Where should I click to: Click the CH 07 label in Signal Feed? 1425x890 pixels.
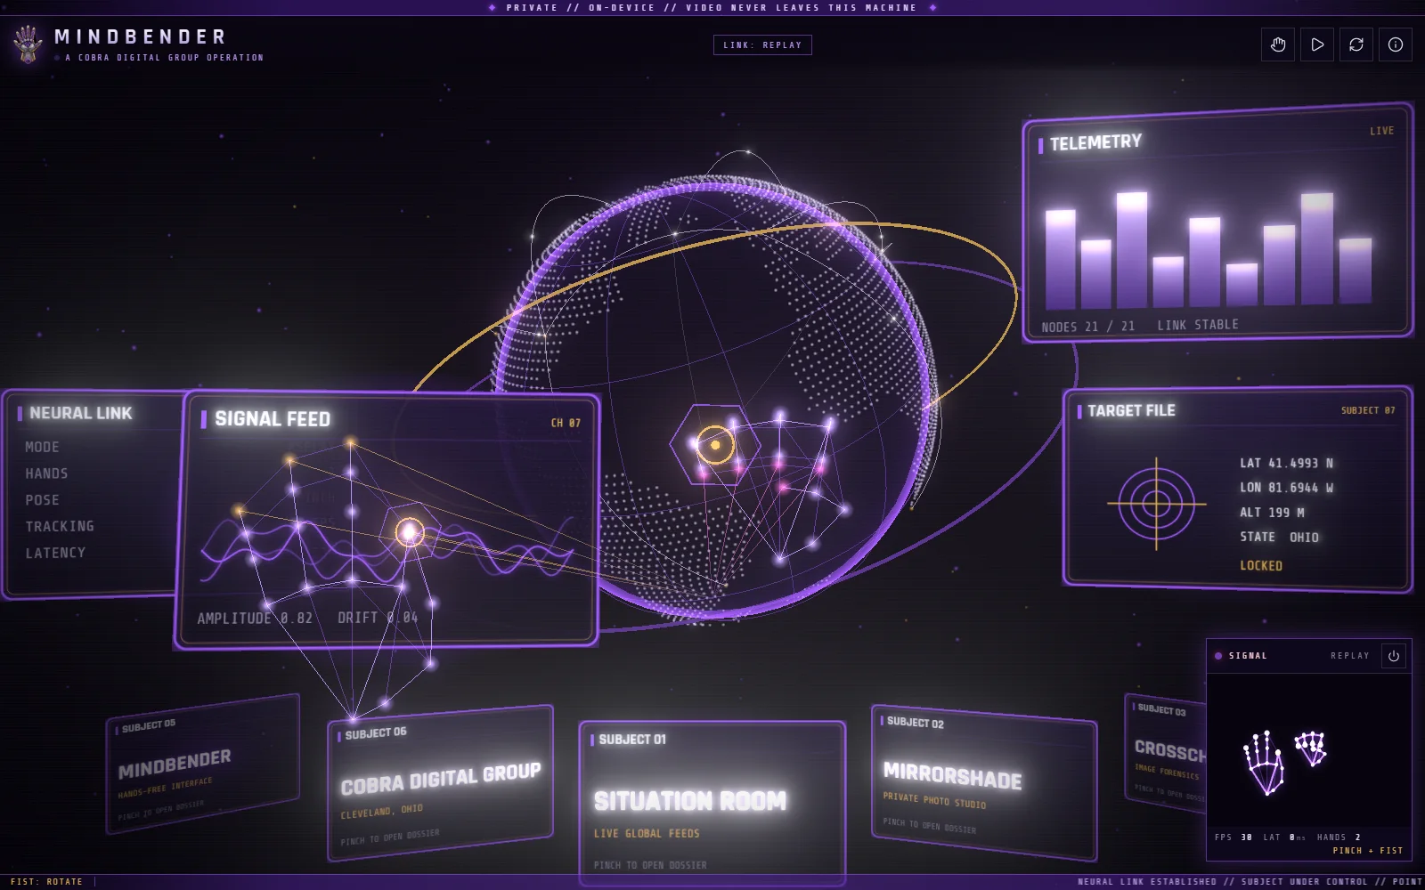click(x=566, y=423)
